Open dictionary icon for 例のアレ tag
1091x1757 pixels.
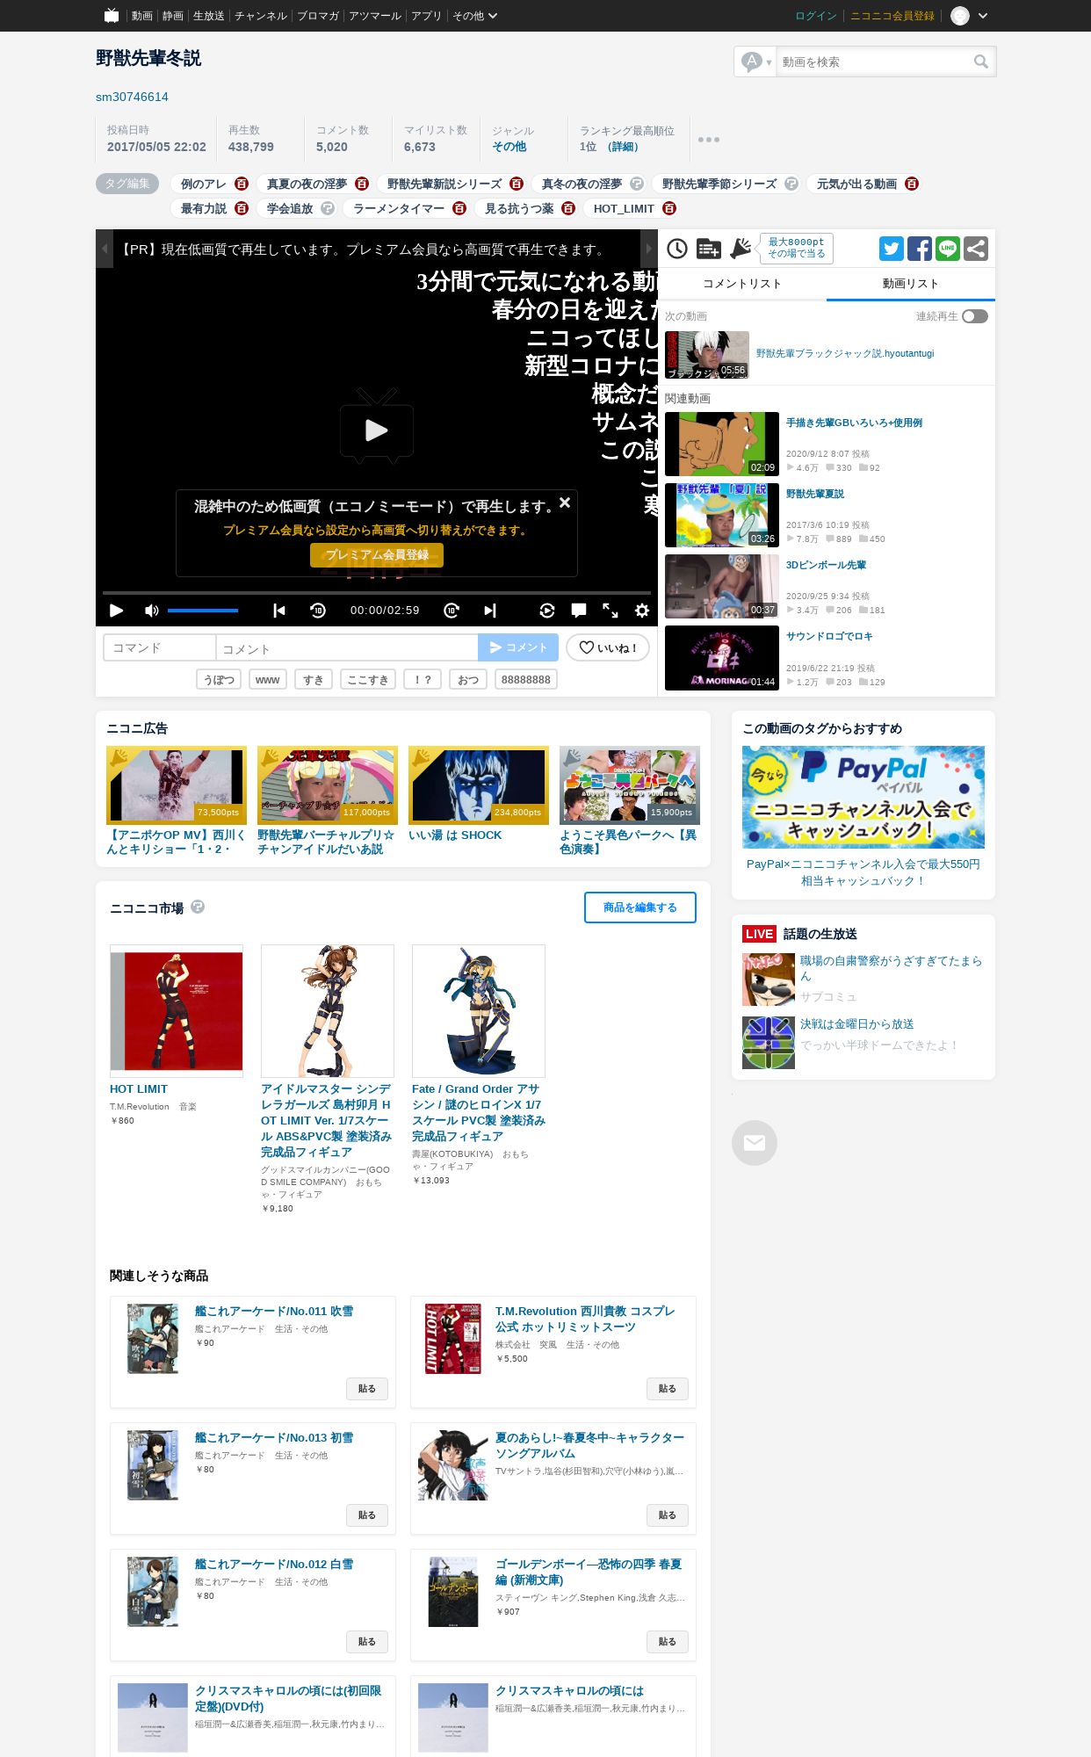click(x=242, y=184)
